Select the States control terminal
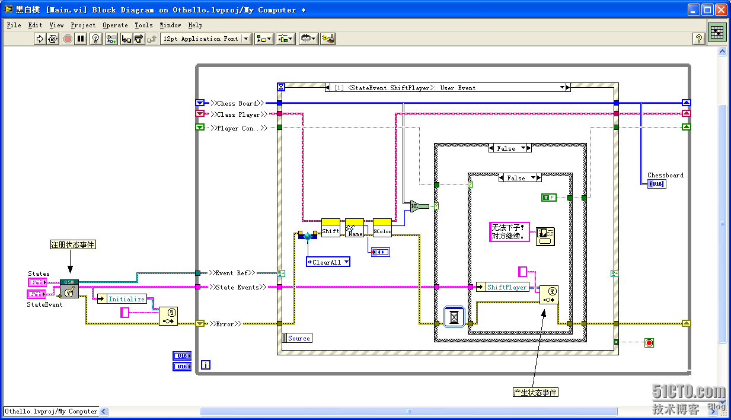This screenshot has width=731, height=420. point(37,282)
